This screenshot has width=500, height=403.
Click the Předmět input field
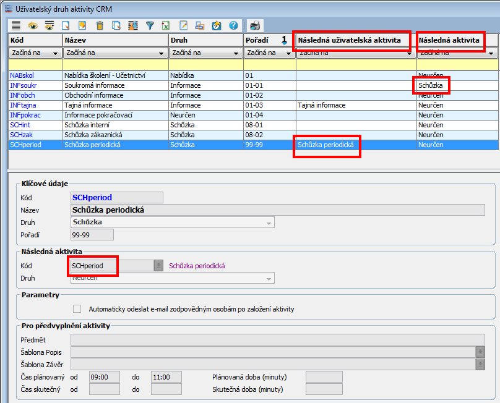(x=277, y=340)
